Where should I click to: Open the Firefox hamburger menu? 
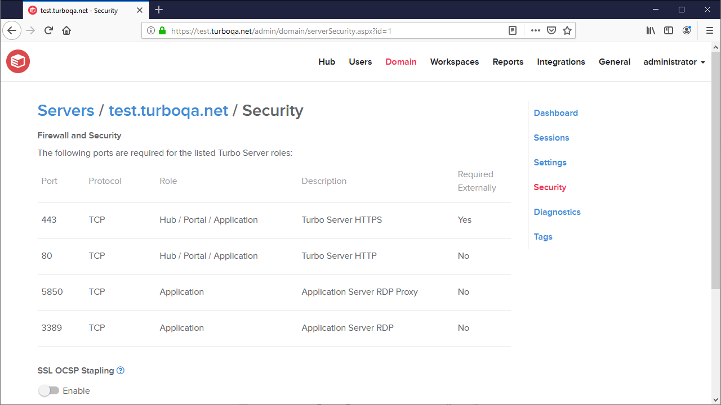pos(709,30)
